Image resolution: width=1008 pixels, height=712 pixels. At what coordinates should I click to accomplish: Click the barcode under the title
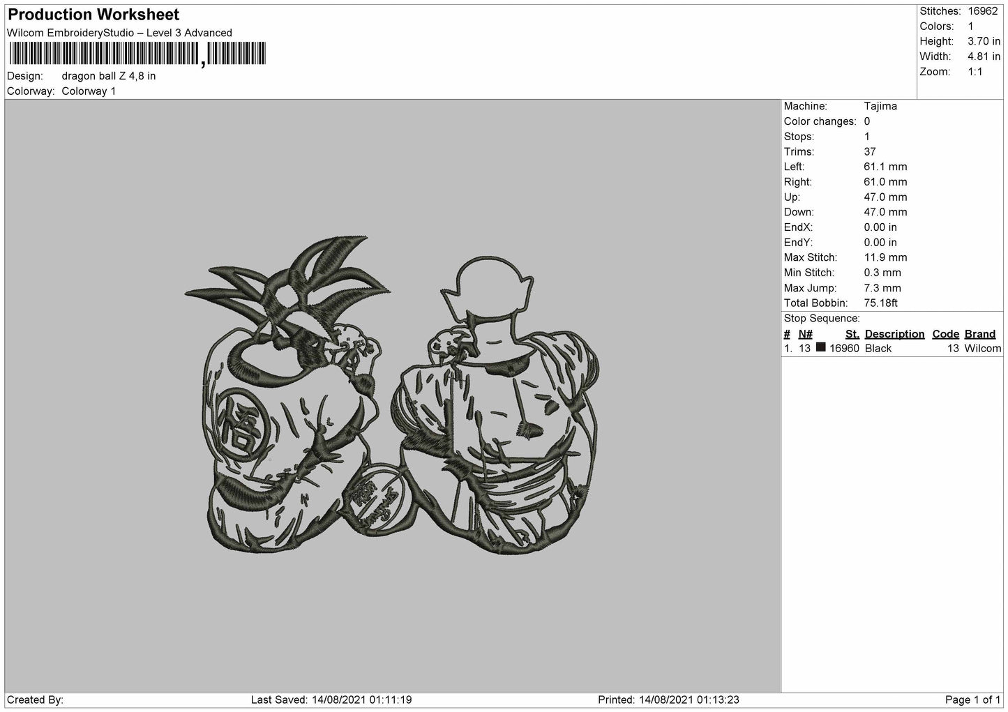tap(137, 54)
